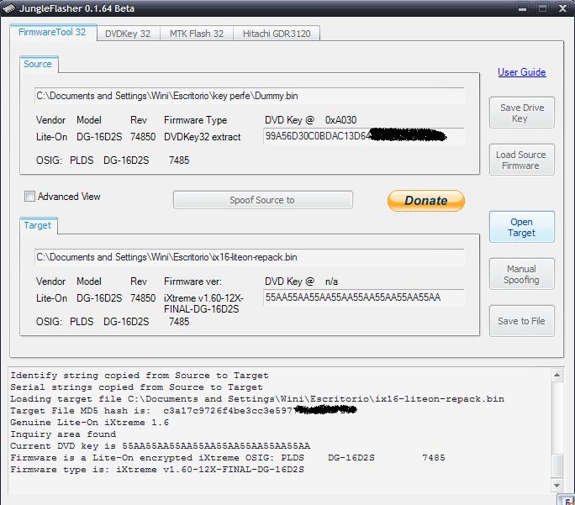This screenshot has width=575, height=505.
Task: Click the source DVD key field
Action: click(364, 136)
